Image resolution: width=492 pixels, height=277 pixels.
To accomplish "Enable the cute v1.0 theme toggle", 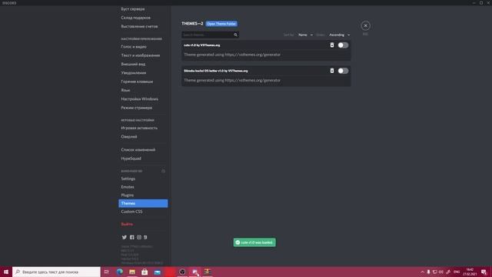I will tap(343, 45).
